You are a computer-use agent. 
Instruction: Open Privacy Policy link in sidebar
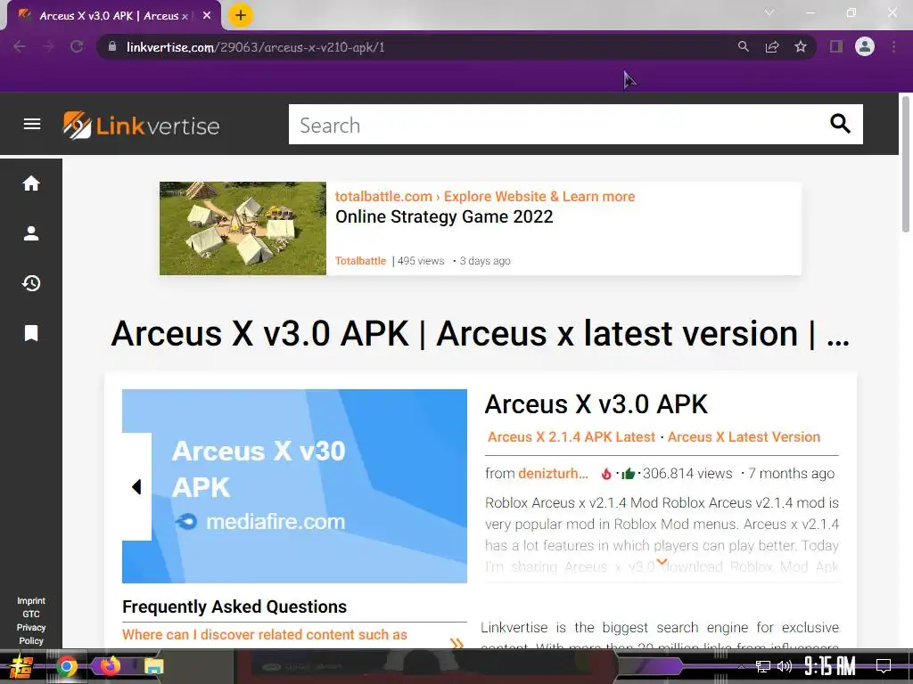pyautogui.click(x=31, y=634)
